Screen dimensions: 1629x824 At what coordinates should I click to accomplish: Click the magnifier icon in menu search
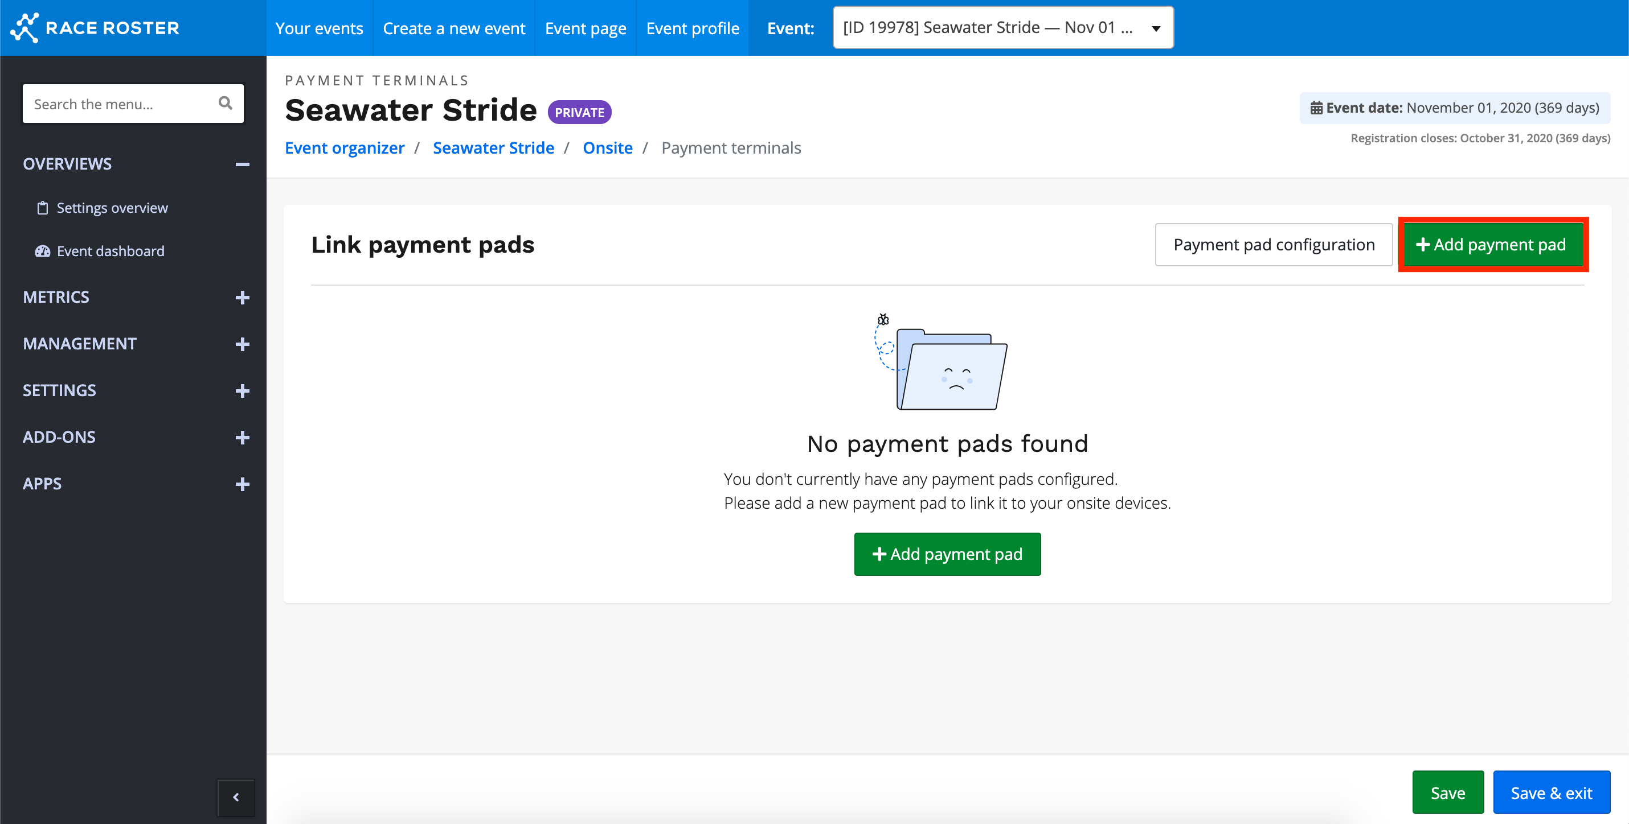[x=225, y=103]
